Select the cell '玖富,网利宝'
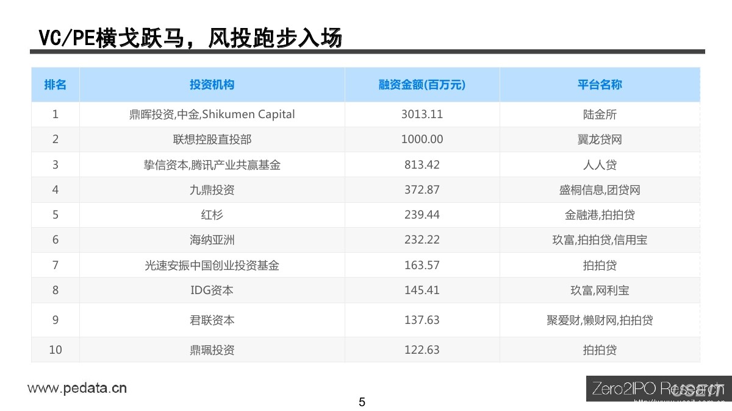Viewport: 732px width, 411px height. 600,290
